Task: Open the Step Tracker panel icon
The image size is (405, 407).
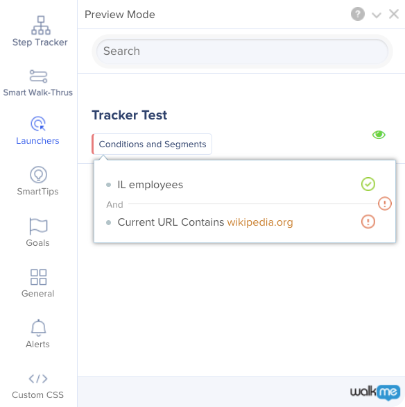Action: (41, 25)
